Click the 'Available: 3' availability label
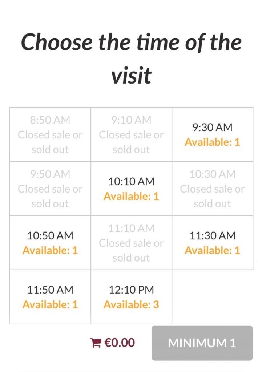258x372 pixels. [131, 304]
